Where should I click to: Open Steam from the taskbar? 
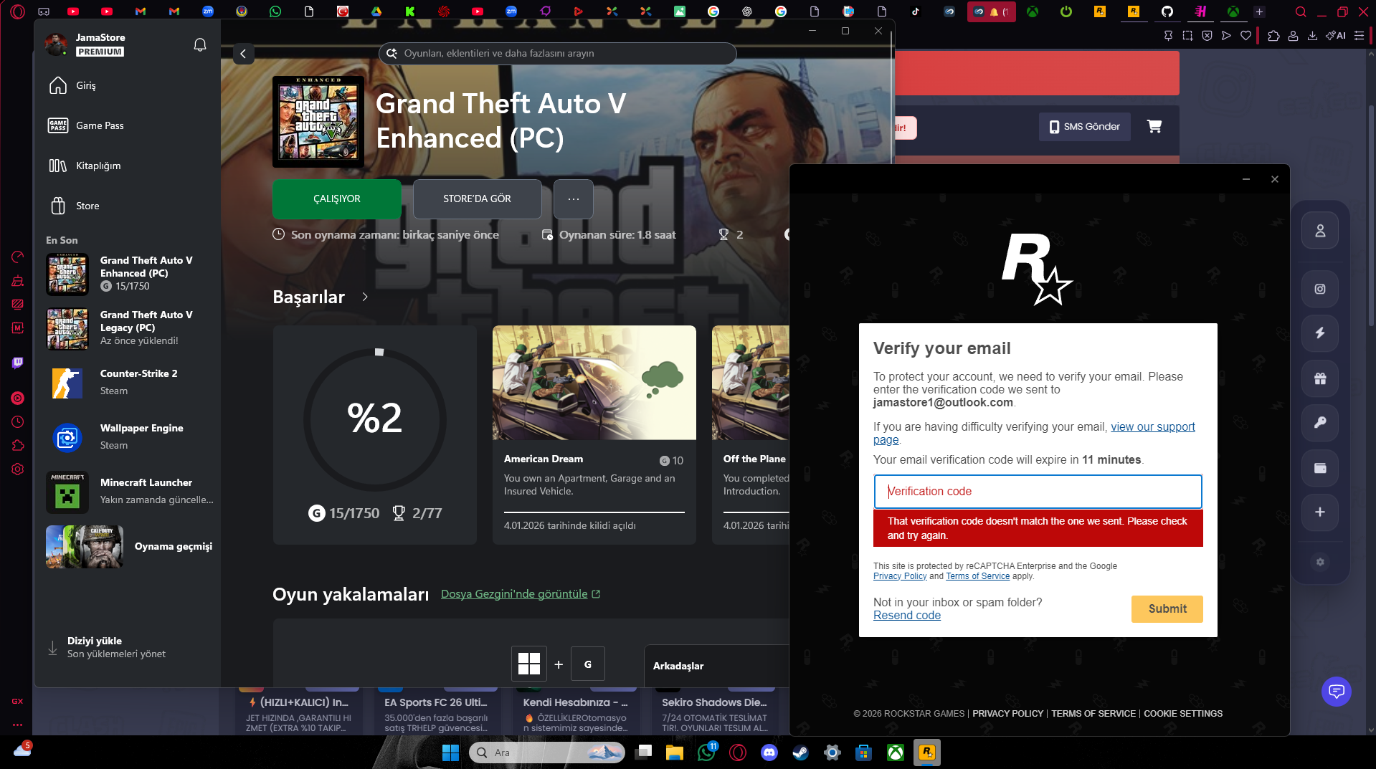click(x=800, y=753)
